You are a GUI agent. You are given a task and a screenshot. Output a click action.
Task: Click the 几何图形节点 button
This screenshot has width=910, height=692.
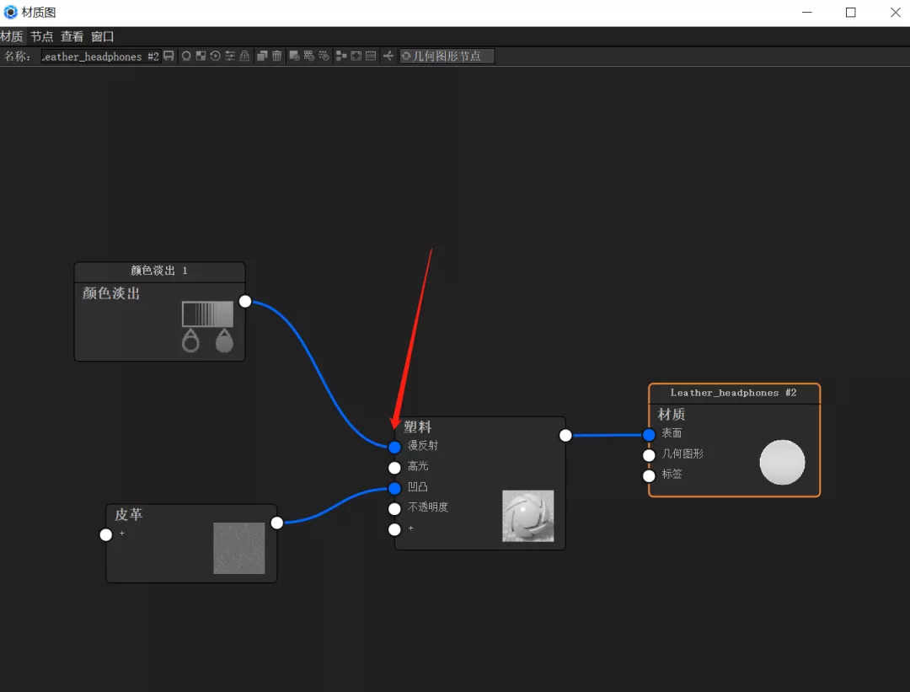click(447, 56)
